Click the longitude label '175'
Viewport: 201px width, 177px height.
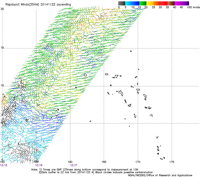pyautogui.click(x=172, y=162)
